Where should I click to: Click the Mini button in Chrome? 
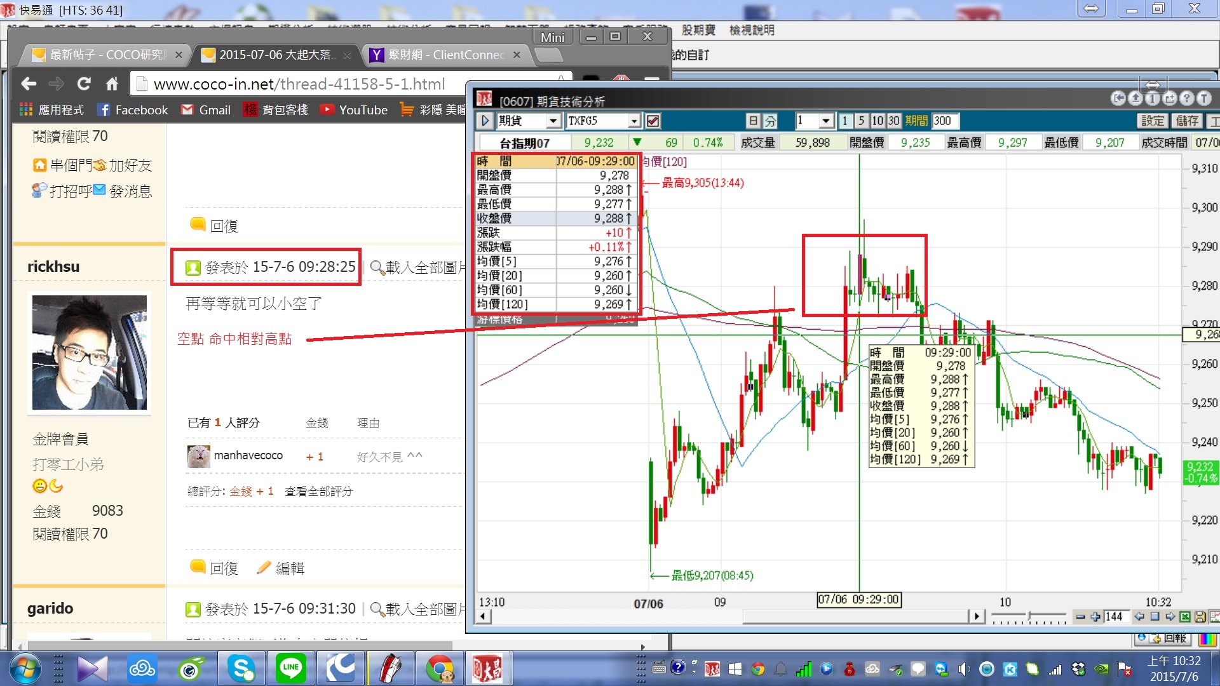[552, 37]
